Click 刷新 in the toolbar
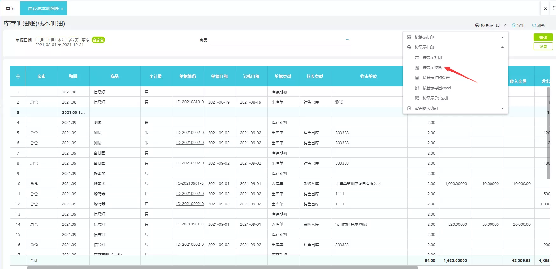The height and width of the screenshot is (269, 556). click(541, 25)
